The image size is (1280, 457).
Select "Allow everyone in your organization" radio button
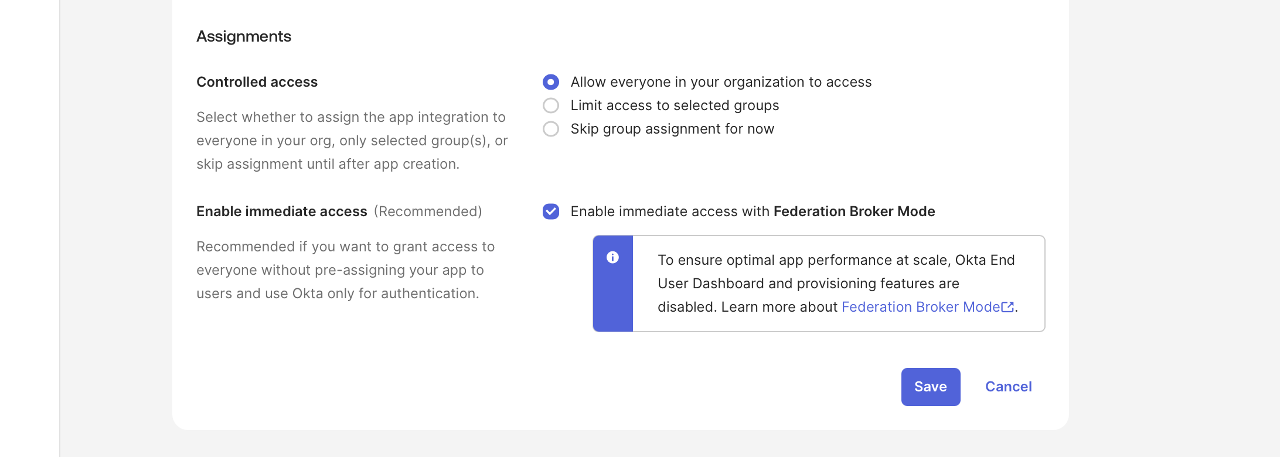tap(550, 82)
